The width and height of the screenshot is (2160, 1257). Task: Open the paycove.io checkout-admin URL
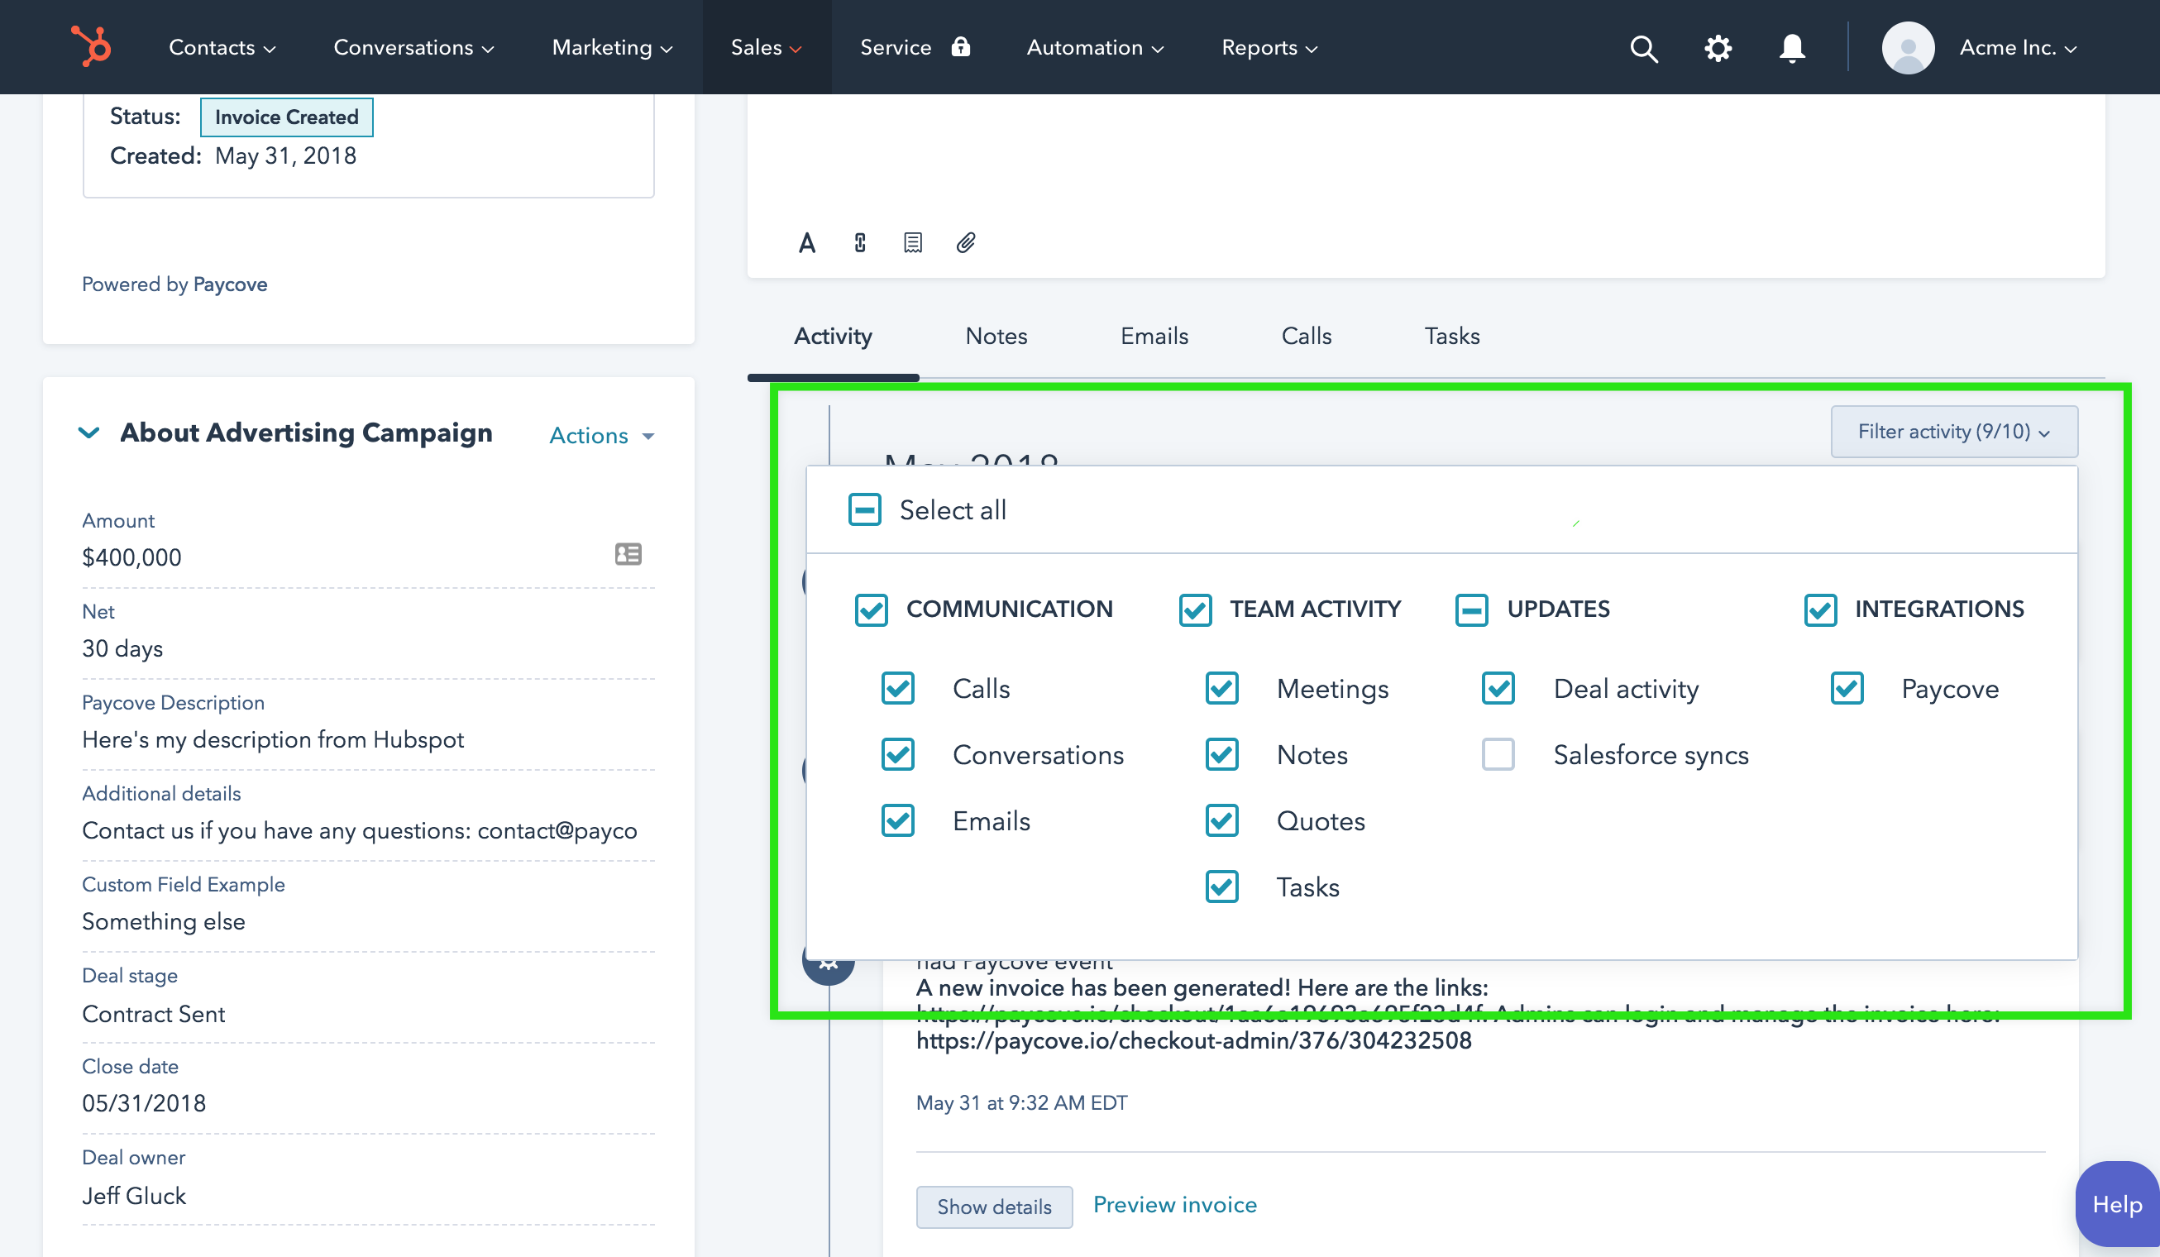click(1193, 1041)
